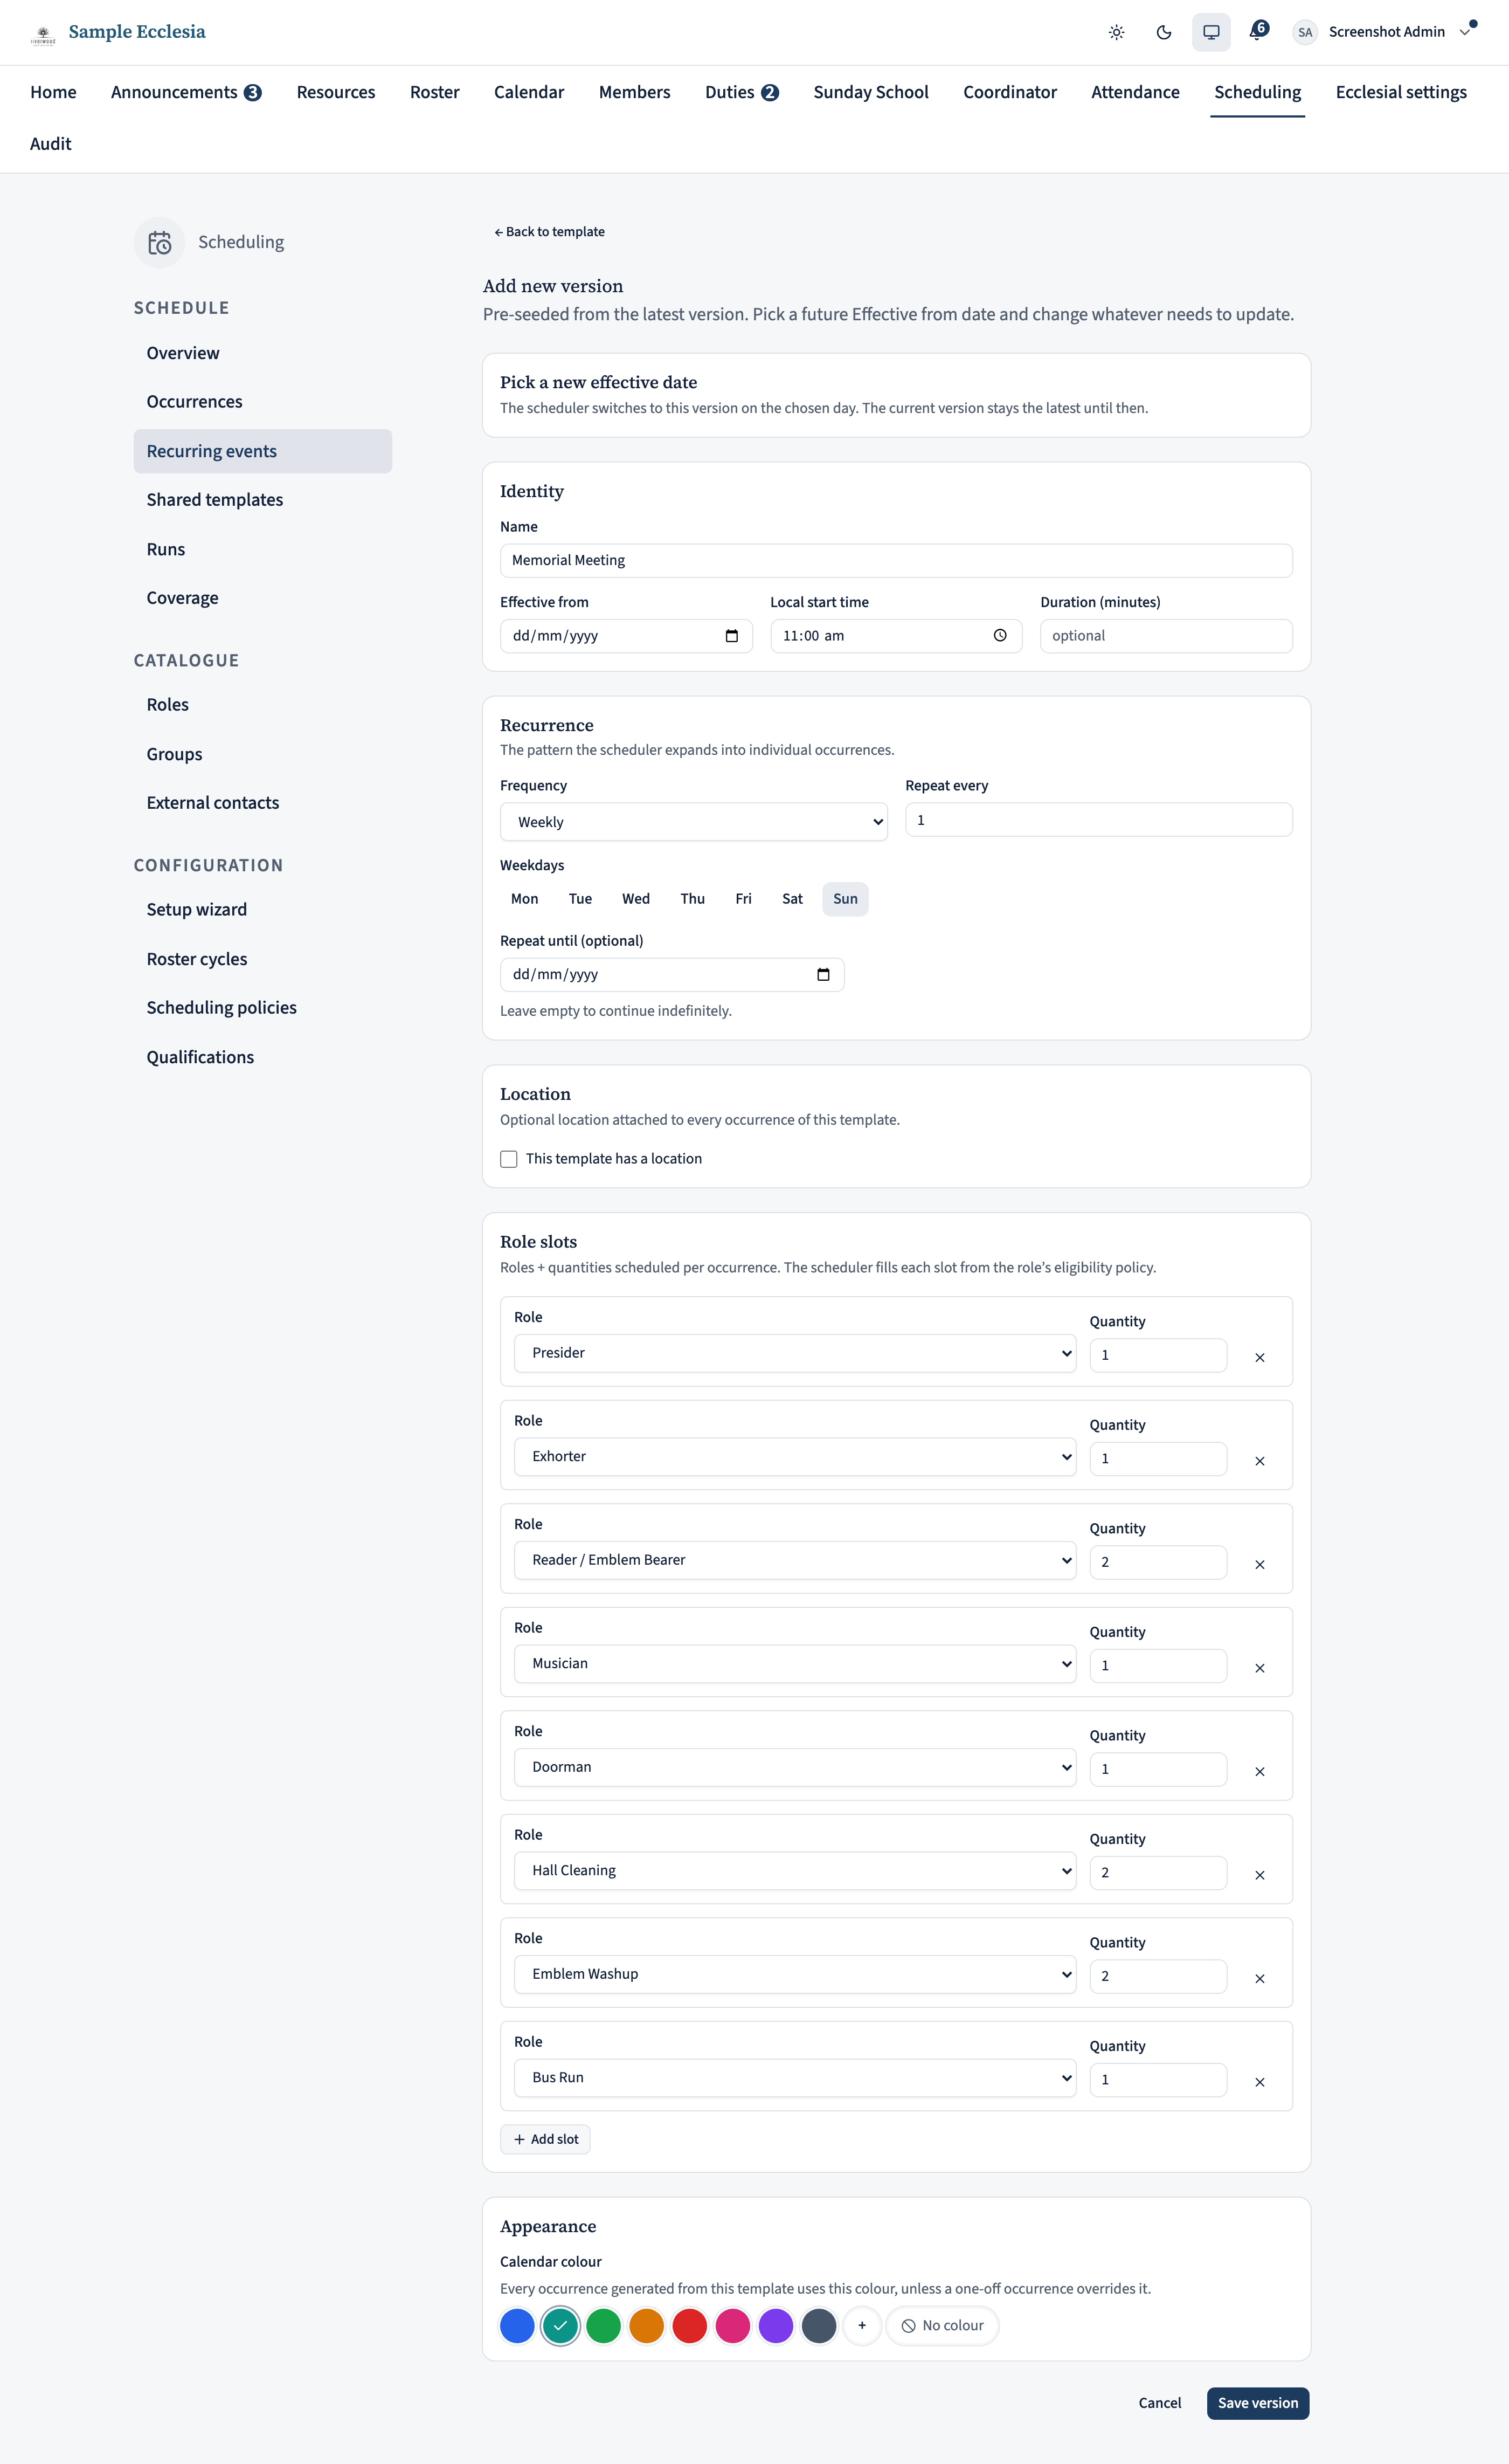Image resolution: width=1509 pixels, height=2464 pixels.
Task: Click the Scheduling calendar-clock sidebar icon
Action: 160,243
